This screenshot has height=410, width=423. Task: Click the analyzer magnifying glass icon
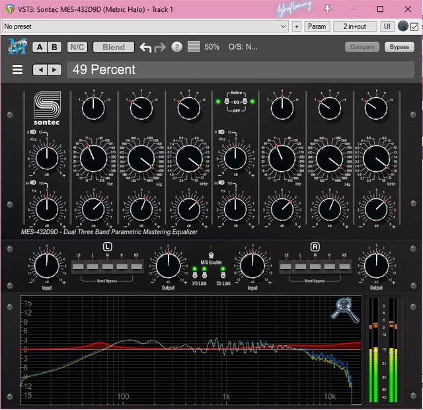[346, 310]
